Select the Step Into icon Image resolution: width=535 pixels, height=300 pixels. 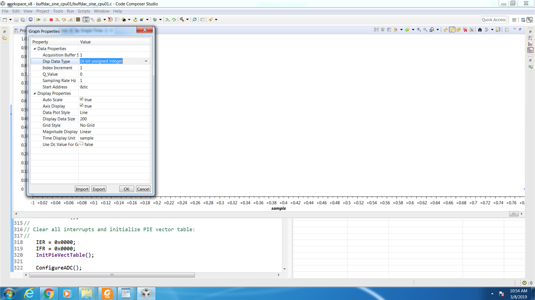(57, 20)
